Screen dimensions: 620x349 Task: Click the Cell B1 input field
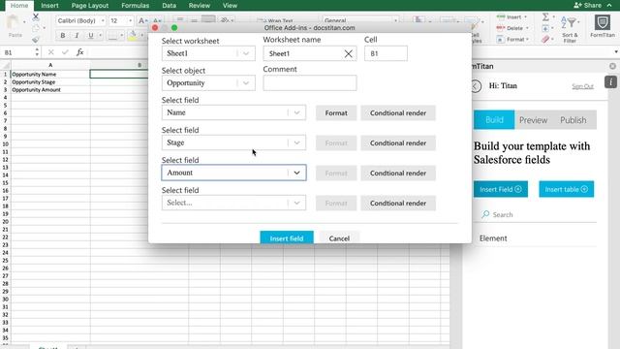pyautogui.click(x=386, y=53)
